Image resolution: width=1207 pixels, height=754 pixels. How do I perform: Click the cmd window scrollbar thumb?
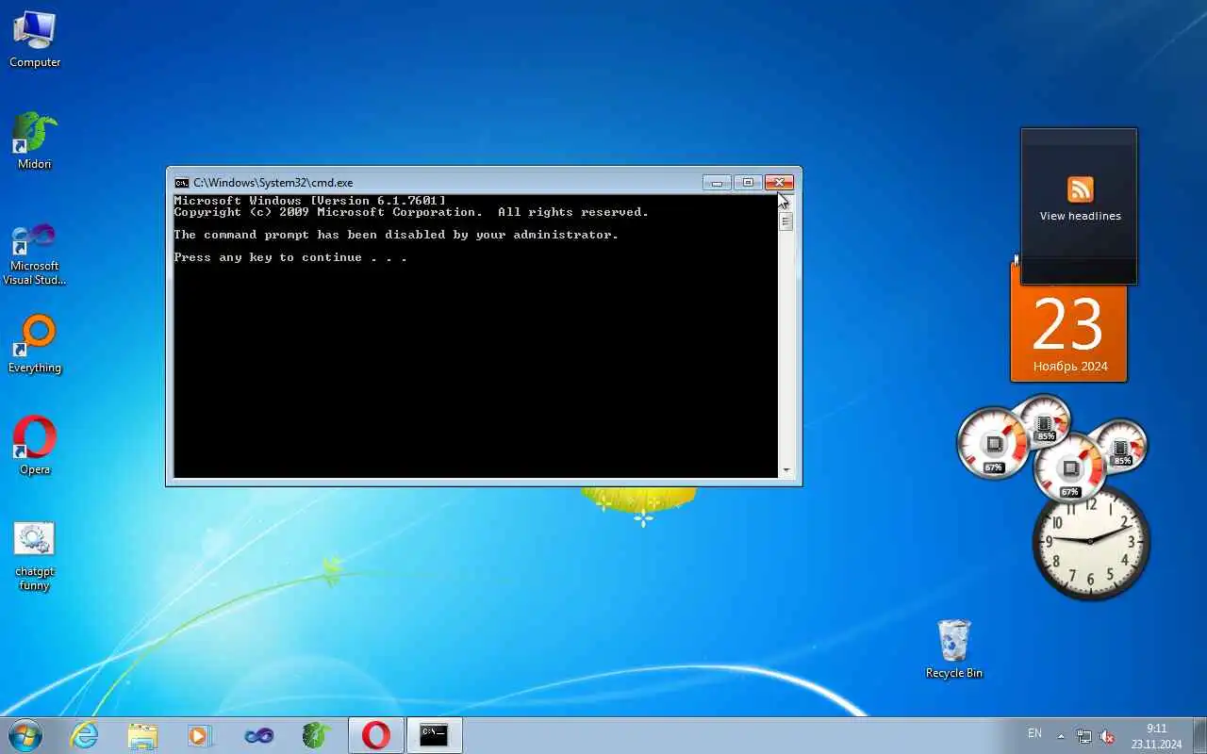click(x=785, y=221)
